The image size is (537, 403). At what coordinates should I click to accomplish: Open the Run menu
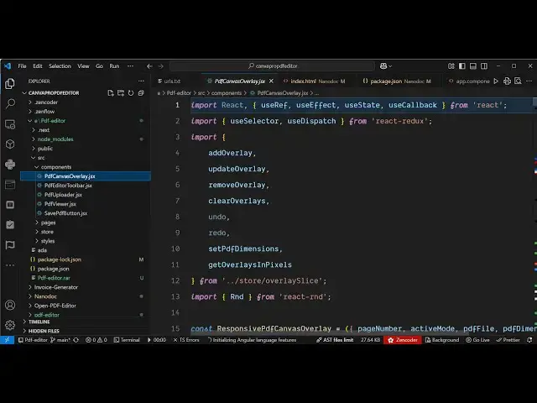coord(114,66)
